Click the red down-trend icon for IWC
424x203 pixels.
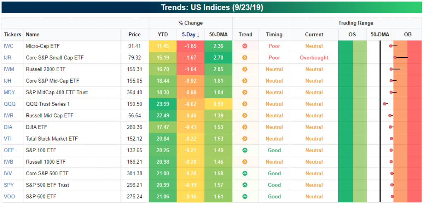point(245,46)
